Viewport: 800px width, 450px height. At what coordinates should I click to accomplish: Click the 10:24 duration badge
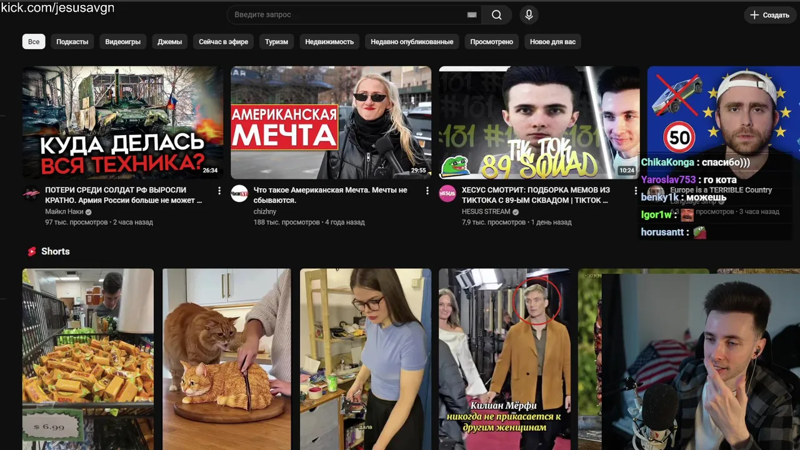(x=627, y=170)
